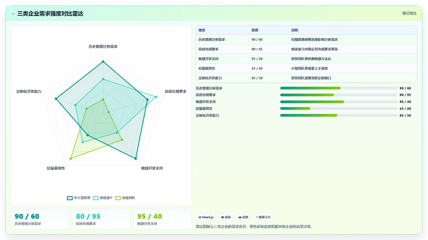Click 中大型研发 data point on 敏捷开发支持 axis
The image size is (428, 240).
click(x=136, y=159)
